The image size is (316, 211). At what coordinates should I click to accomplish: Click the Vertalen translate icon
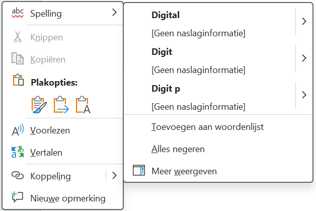pos(18,152)
